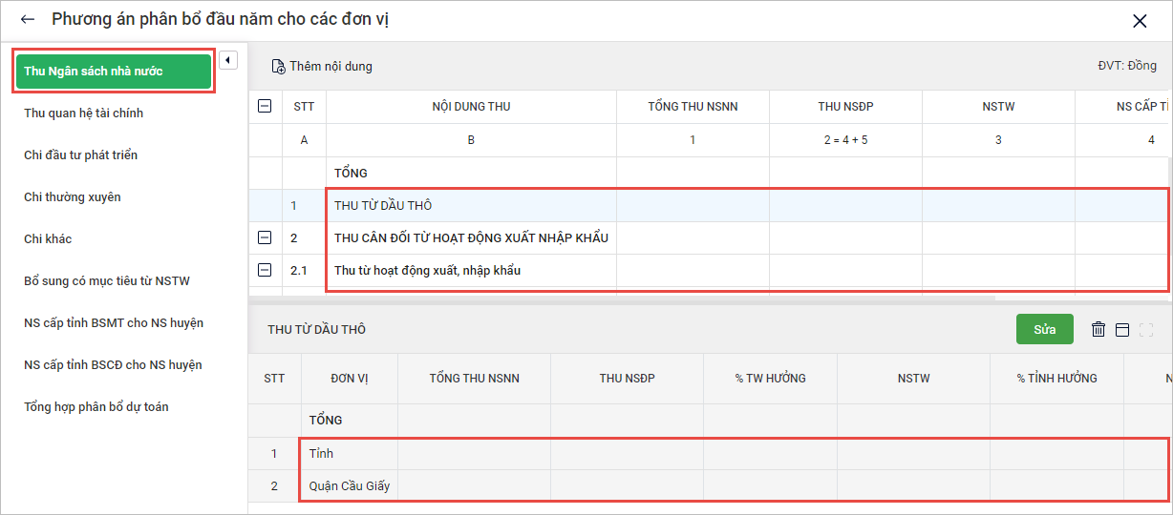Delete using the trash icon

(1098, 329)
